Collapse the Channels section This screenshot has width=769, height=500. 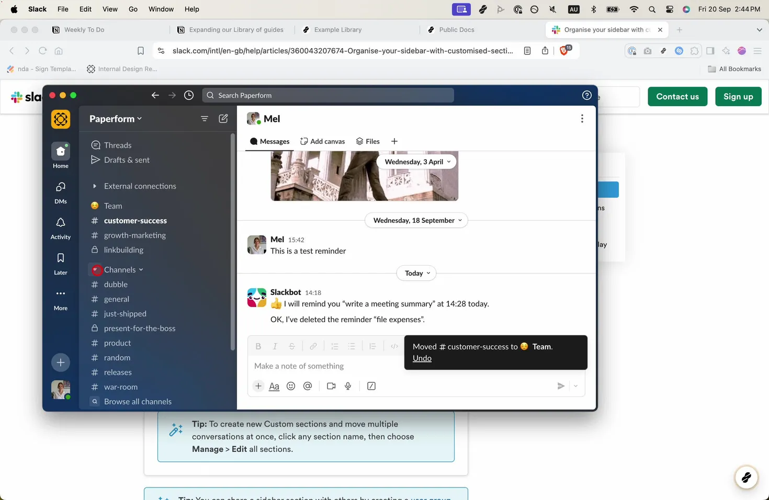142,269
